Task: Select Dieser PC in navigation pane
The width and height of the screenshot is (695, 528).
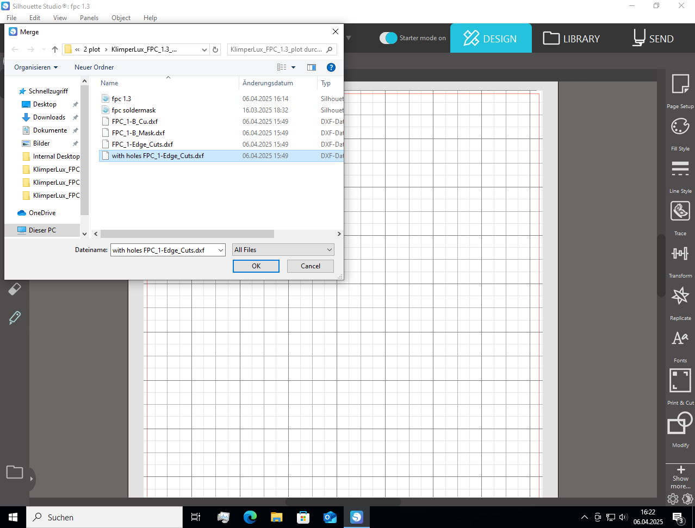Action: pyautogui.click(x=42, y=230)
